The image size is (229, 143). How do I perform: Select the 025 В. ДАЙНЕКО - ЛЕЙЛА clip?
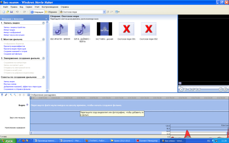tap(82, 32)
